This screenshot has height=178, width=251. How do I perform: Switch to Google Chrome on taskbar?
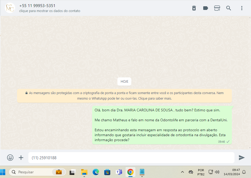(130, 172)
